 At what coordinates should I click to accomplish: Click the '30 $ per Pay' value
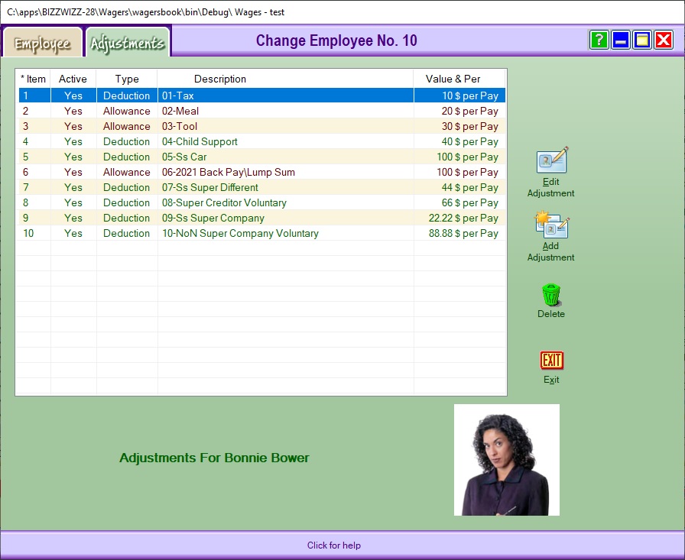click(469, 126)
